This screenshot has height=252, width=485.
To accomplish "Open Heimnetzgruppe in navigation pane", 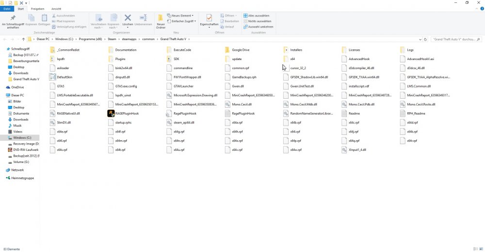I will 20,178.
